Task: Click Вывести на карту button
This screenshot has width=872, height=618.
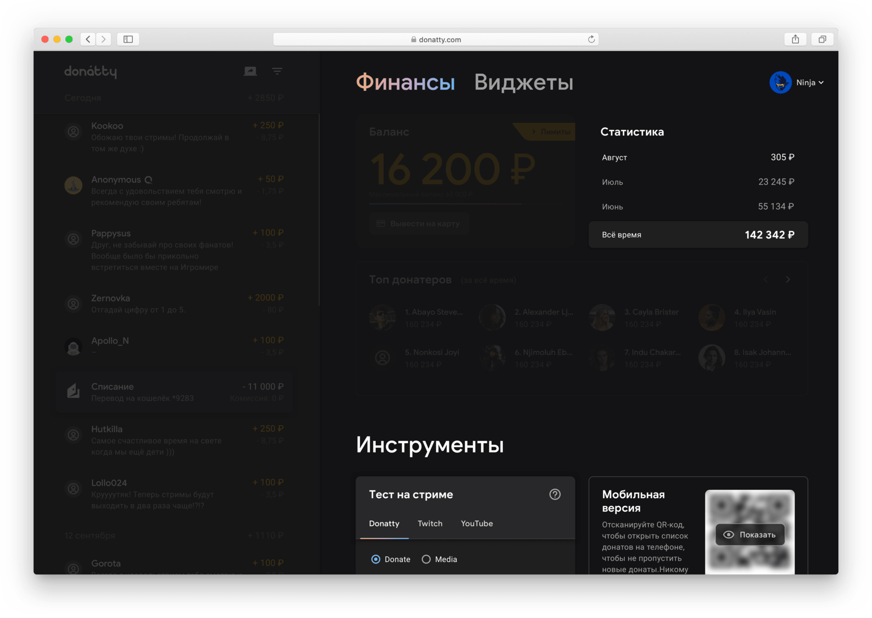Action: click(419, 224)
